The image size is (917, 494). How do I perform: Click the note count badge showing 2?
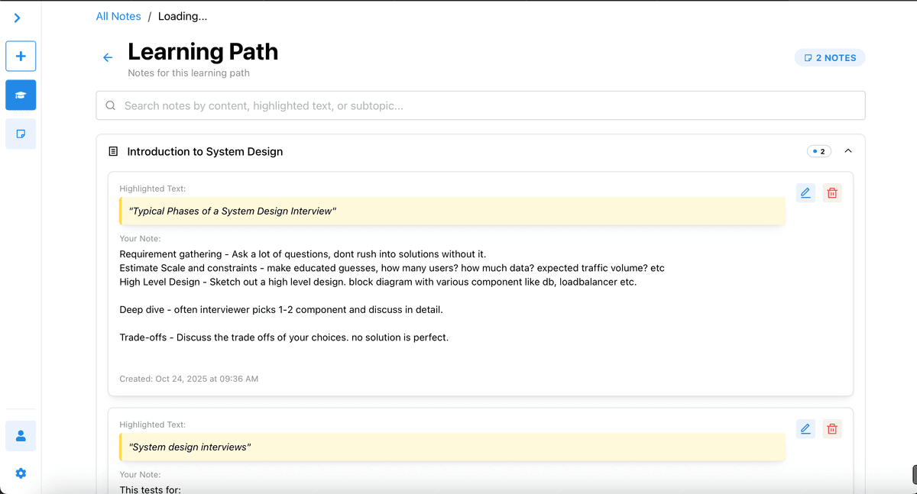pos(818,150)
